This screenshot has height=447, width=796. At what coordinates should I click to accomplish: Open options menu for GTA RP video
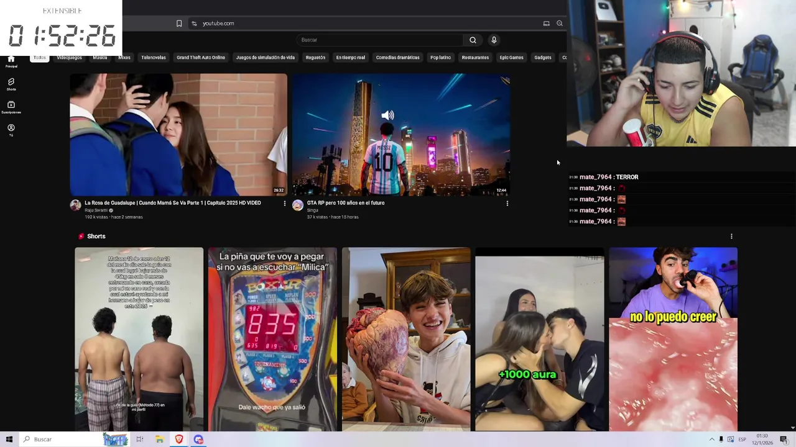click(x=507, y=203)
